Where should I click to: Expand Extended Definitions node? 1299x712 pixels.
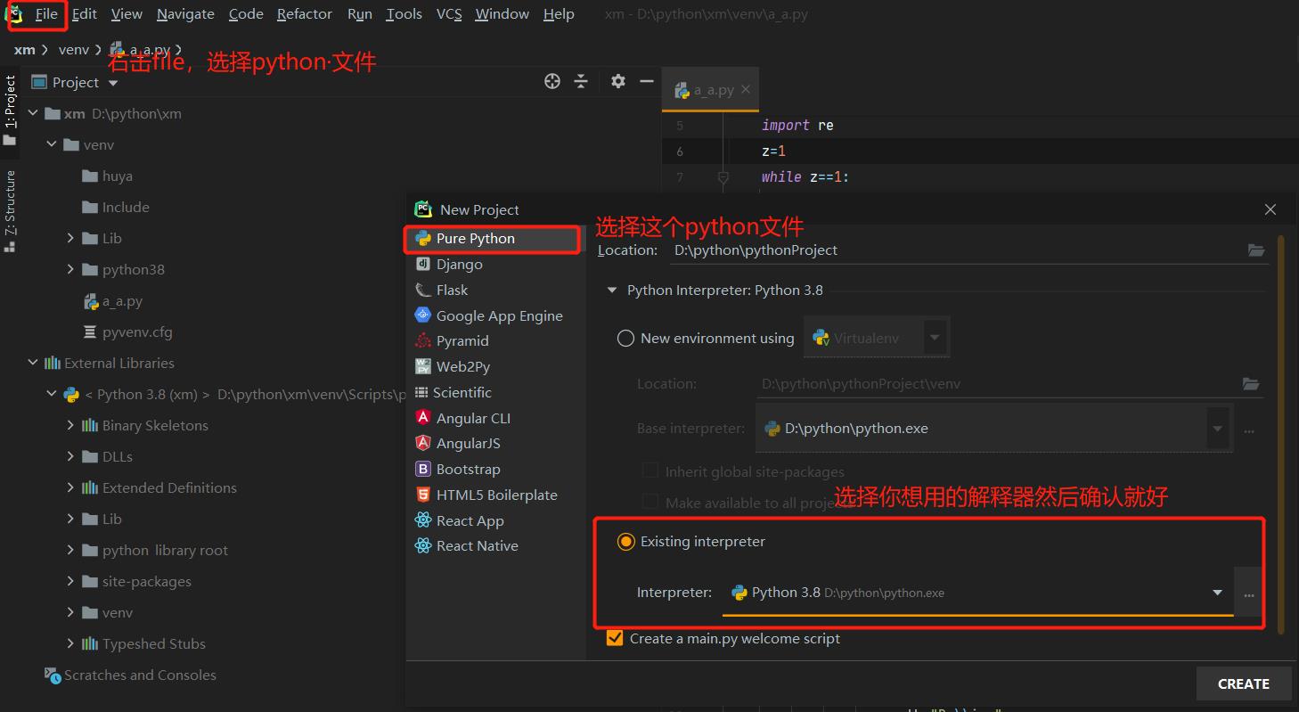click(x=70, y=488)
